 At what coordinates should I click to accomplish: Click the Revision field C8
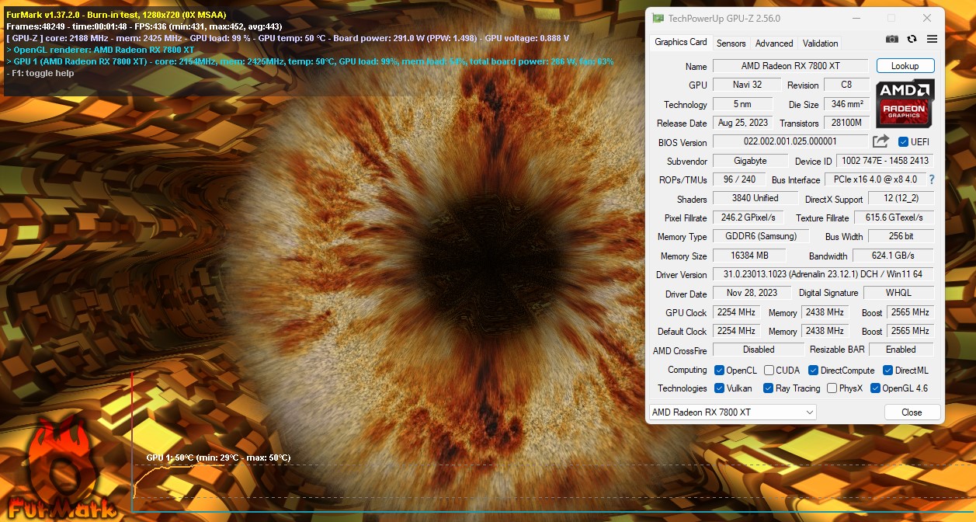pyautogui.click(x=846, y=85)
